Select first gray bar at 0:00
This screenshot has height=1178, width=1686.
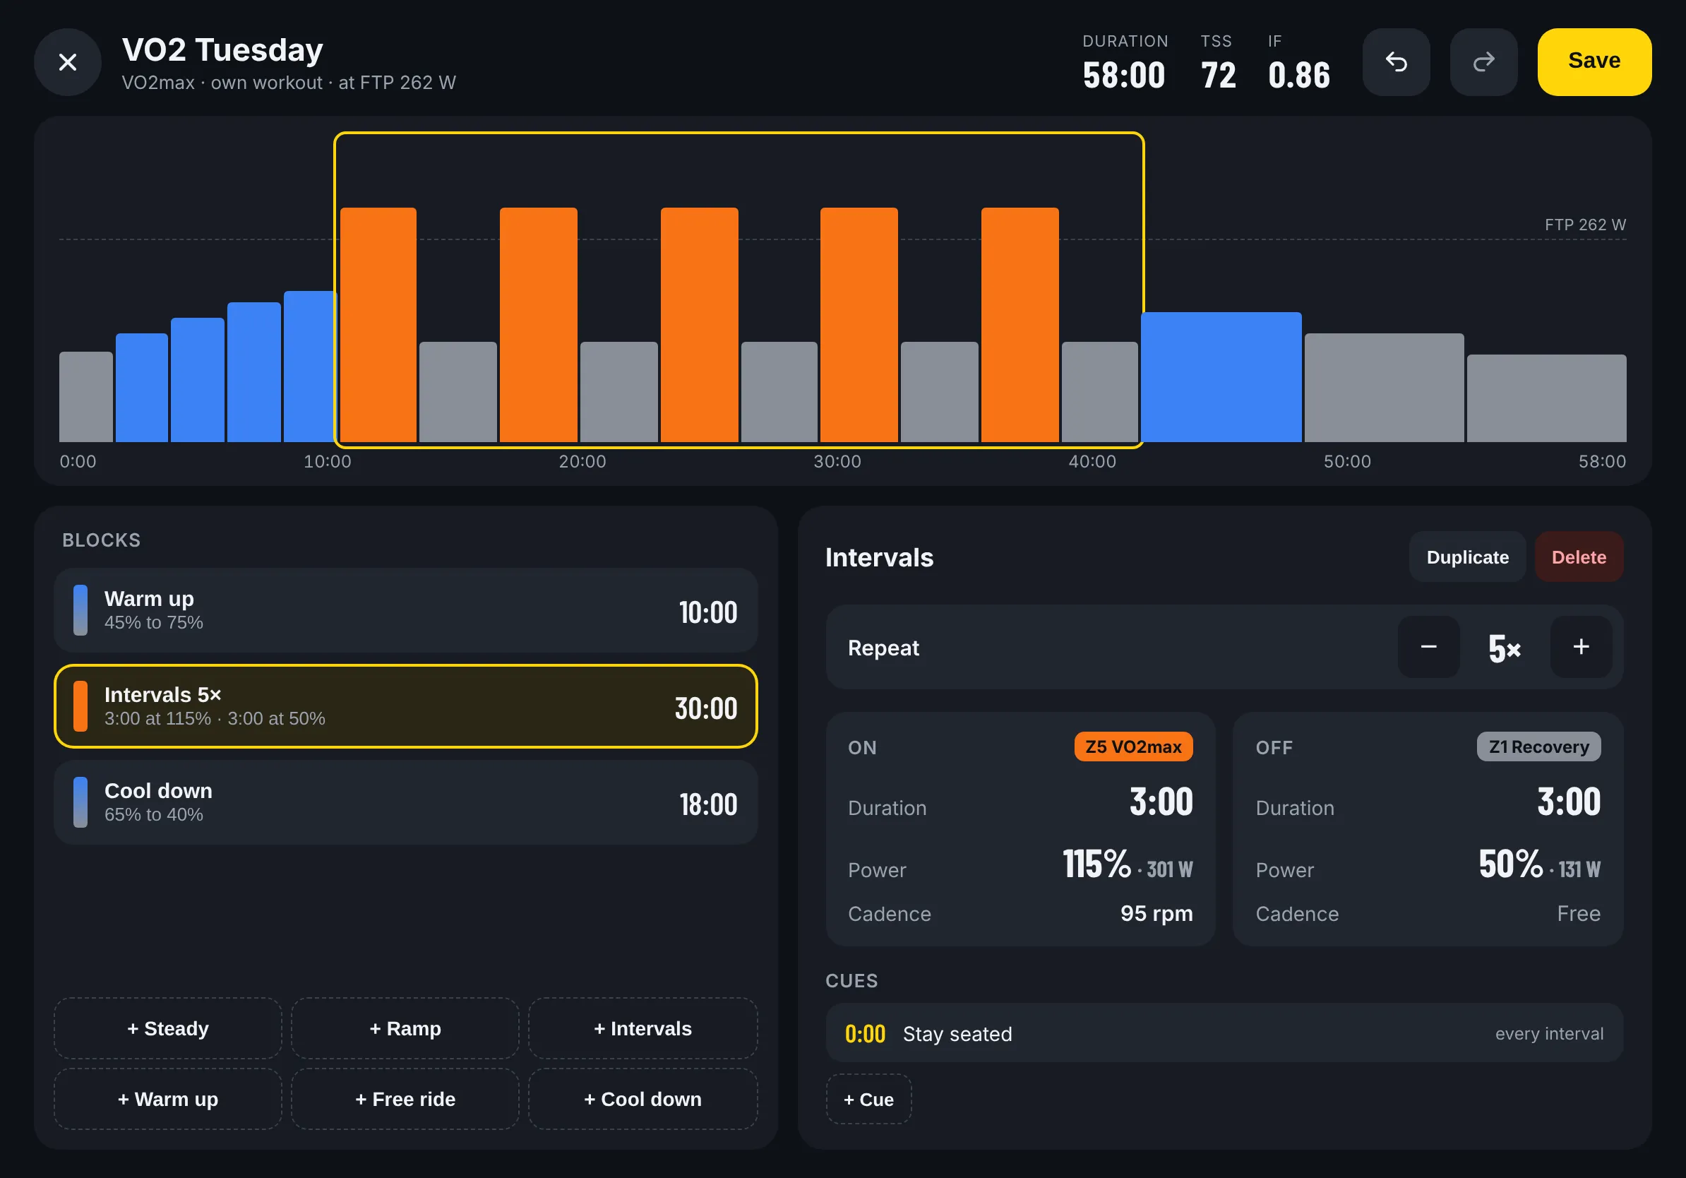[86, 397]
